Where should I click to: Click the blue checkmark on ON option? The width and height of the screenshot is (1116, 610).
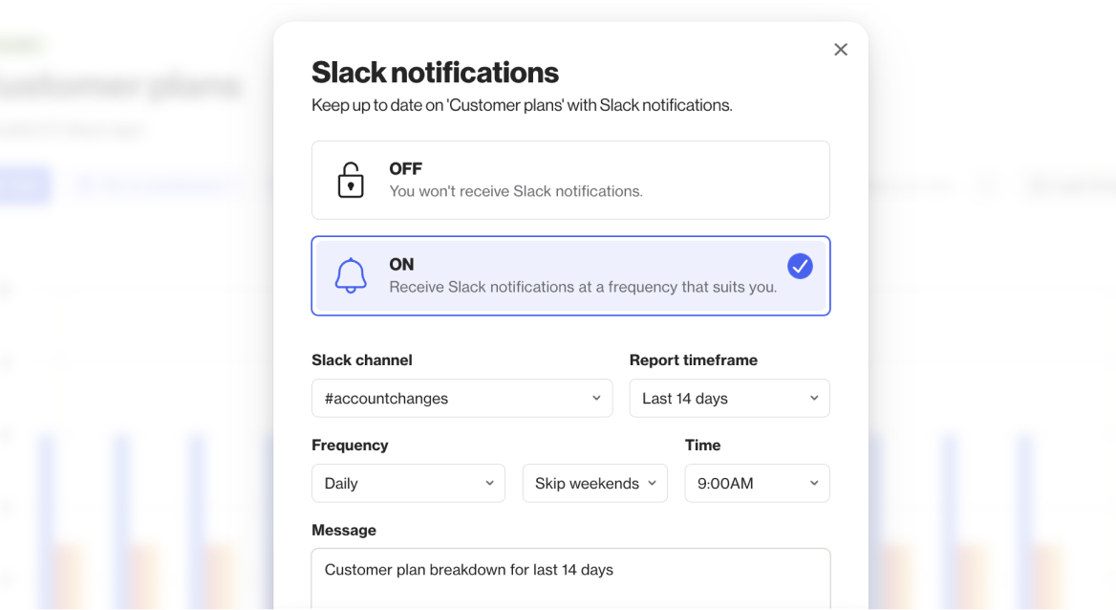point(800,266)
